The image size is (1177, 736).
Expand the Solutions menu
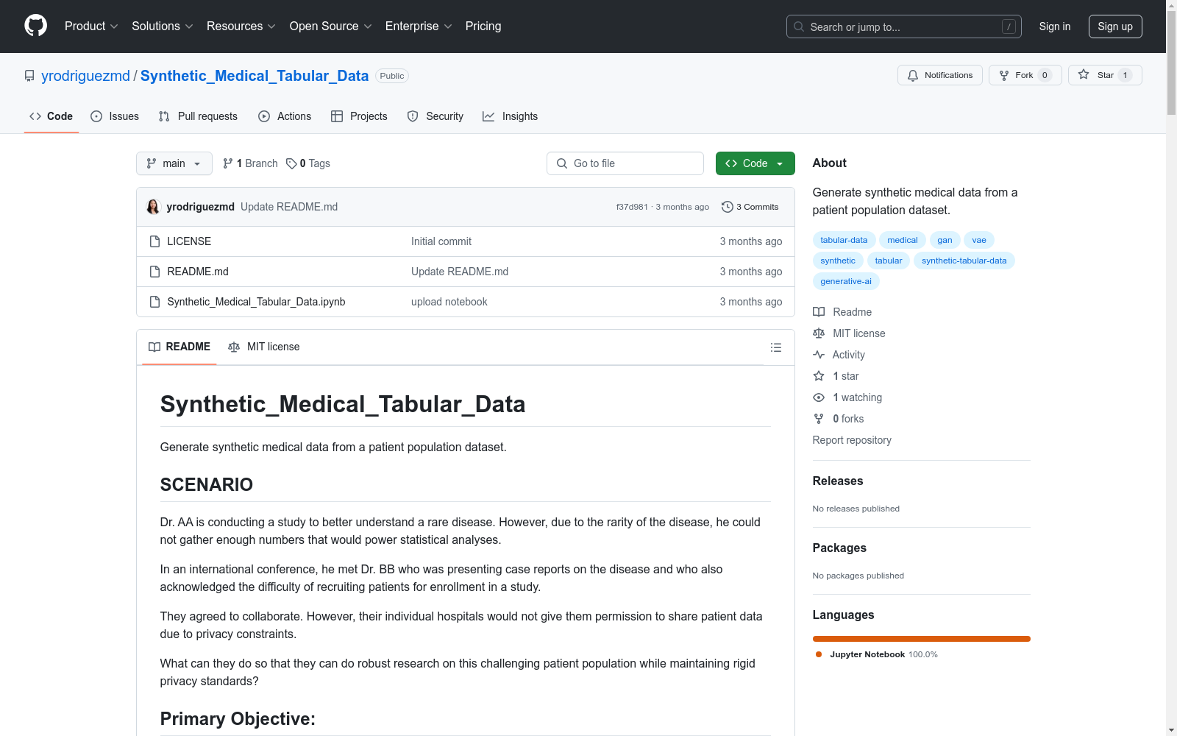[x=163, y=26]
